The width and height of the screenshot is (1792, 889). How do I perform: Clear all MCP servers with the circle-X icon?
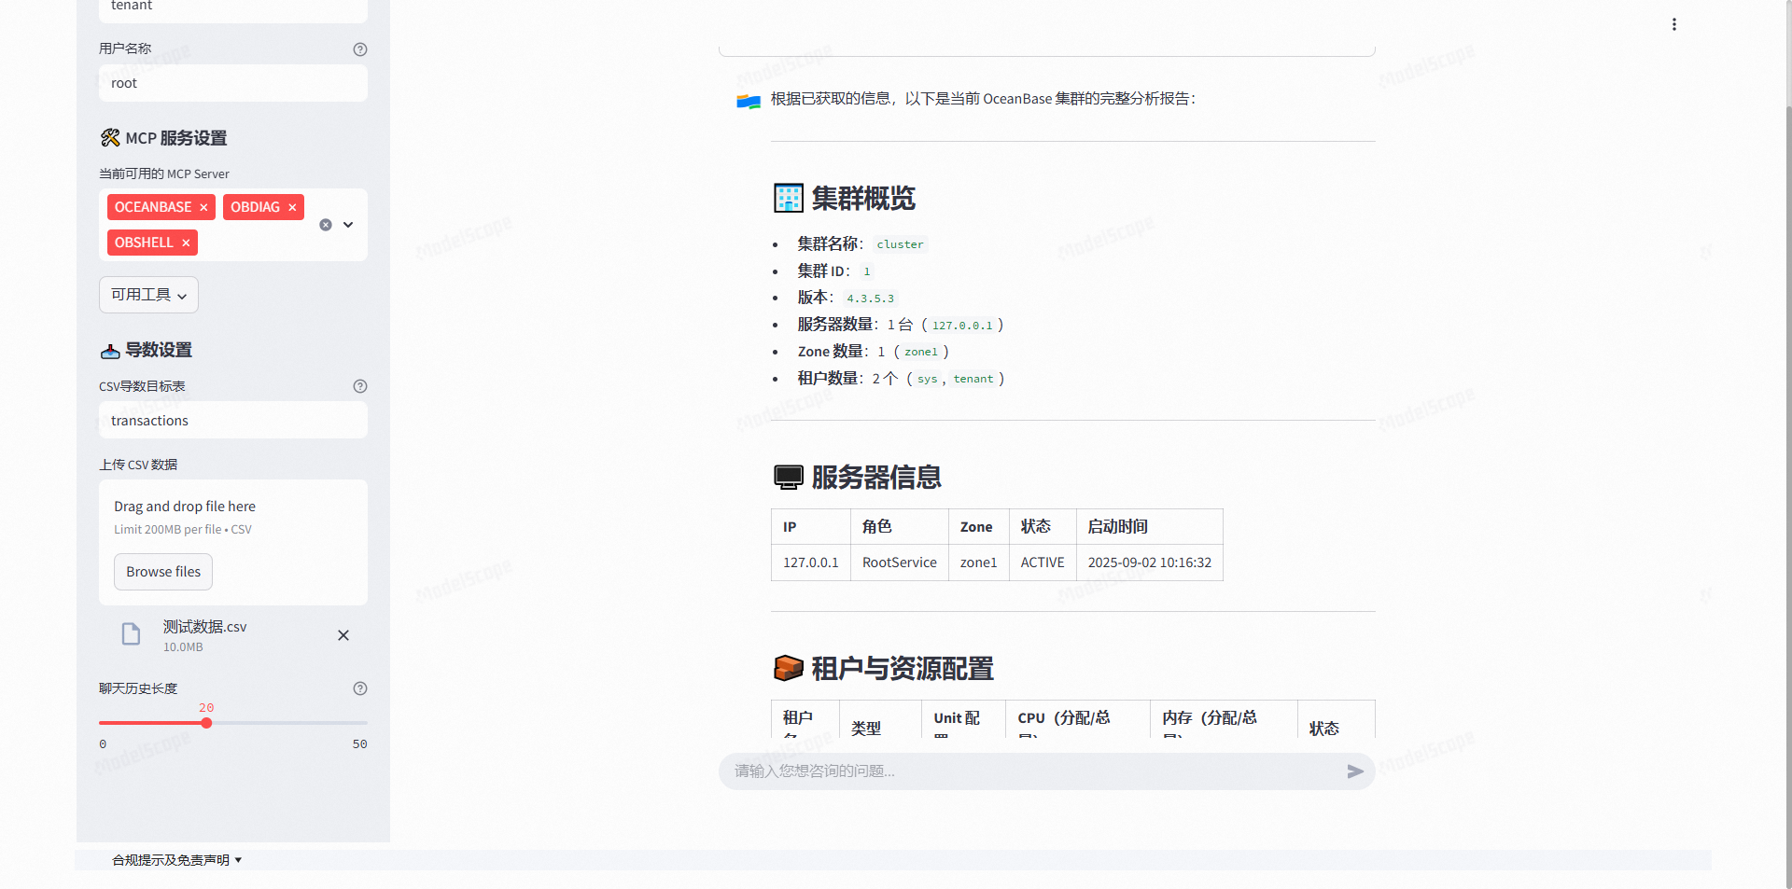pyautogui.click(x=325, y=225)
